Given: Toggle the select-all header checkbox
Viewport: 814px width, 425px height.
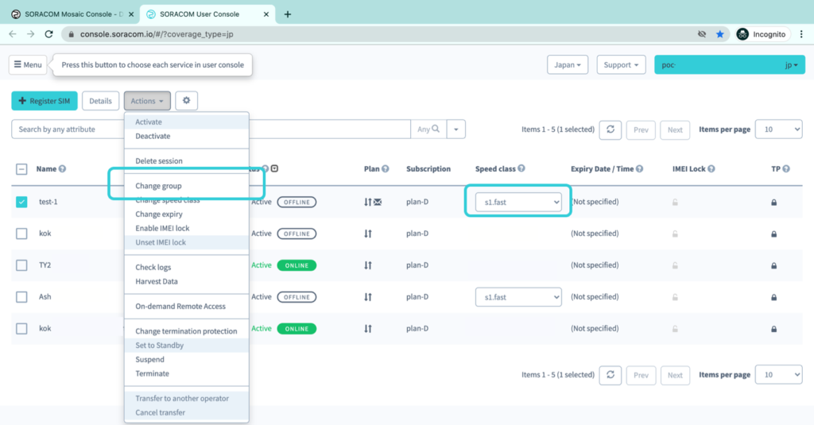Looking at the screenshot, I should (x=21, y=169).
